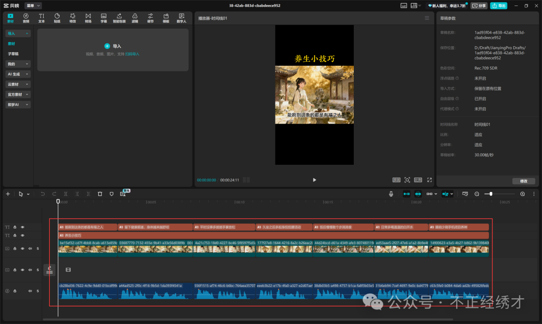542x324 pixels.
Task: Click the 扫码导入 scan import link
Action: [x=132, y=54]
